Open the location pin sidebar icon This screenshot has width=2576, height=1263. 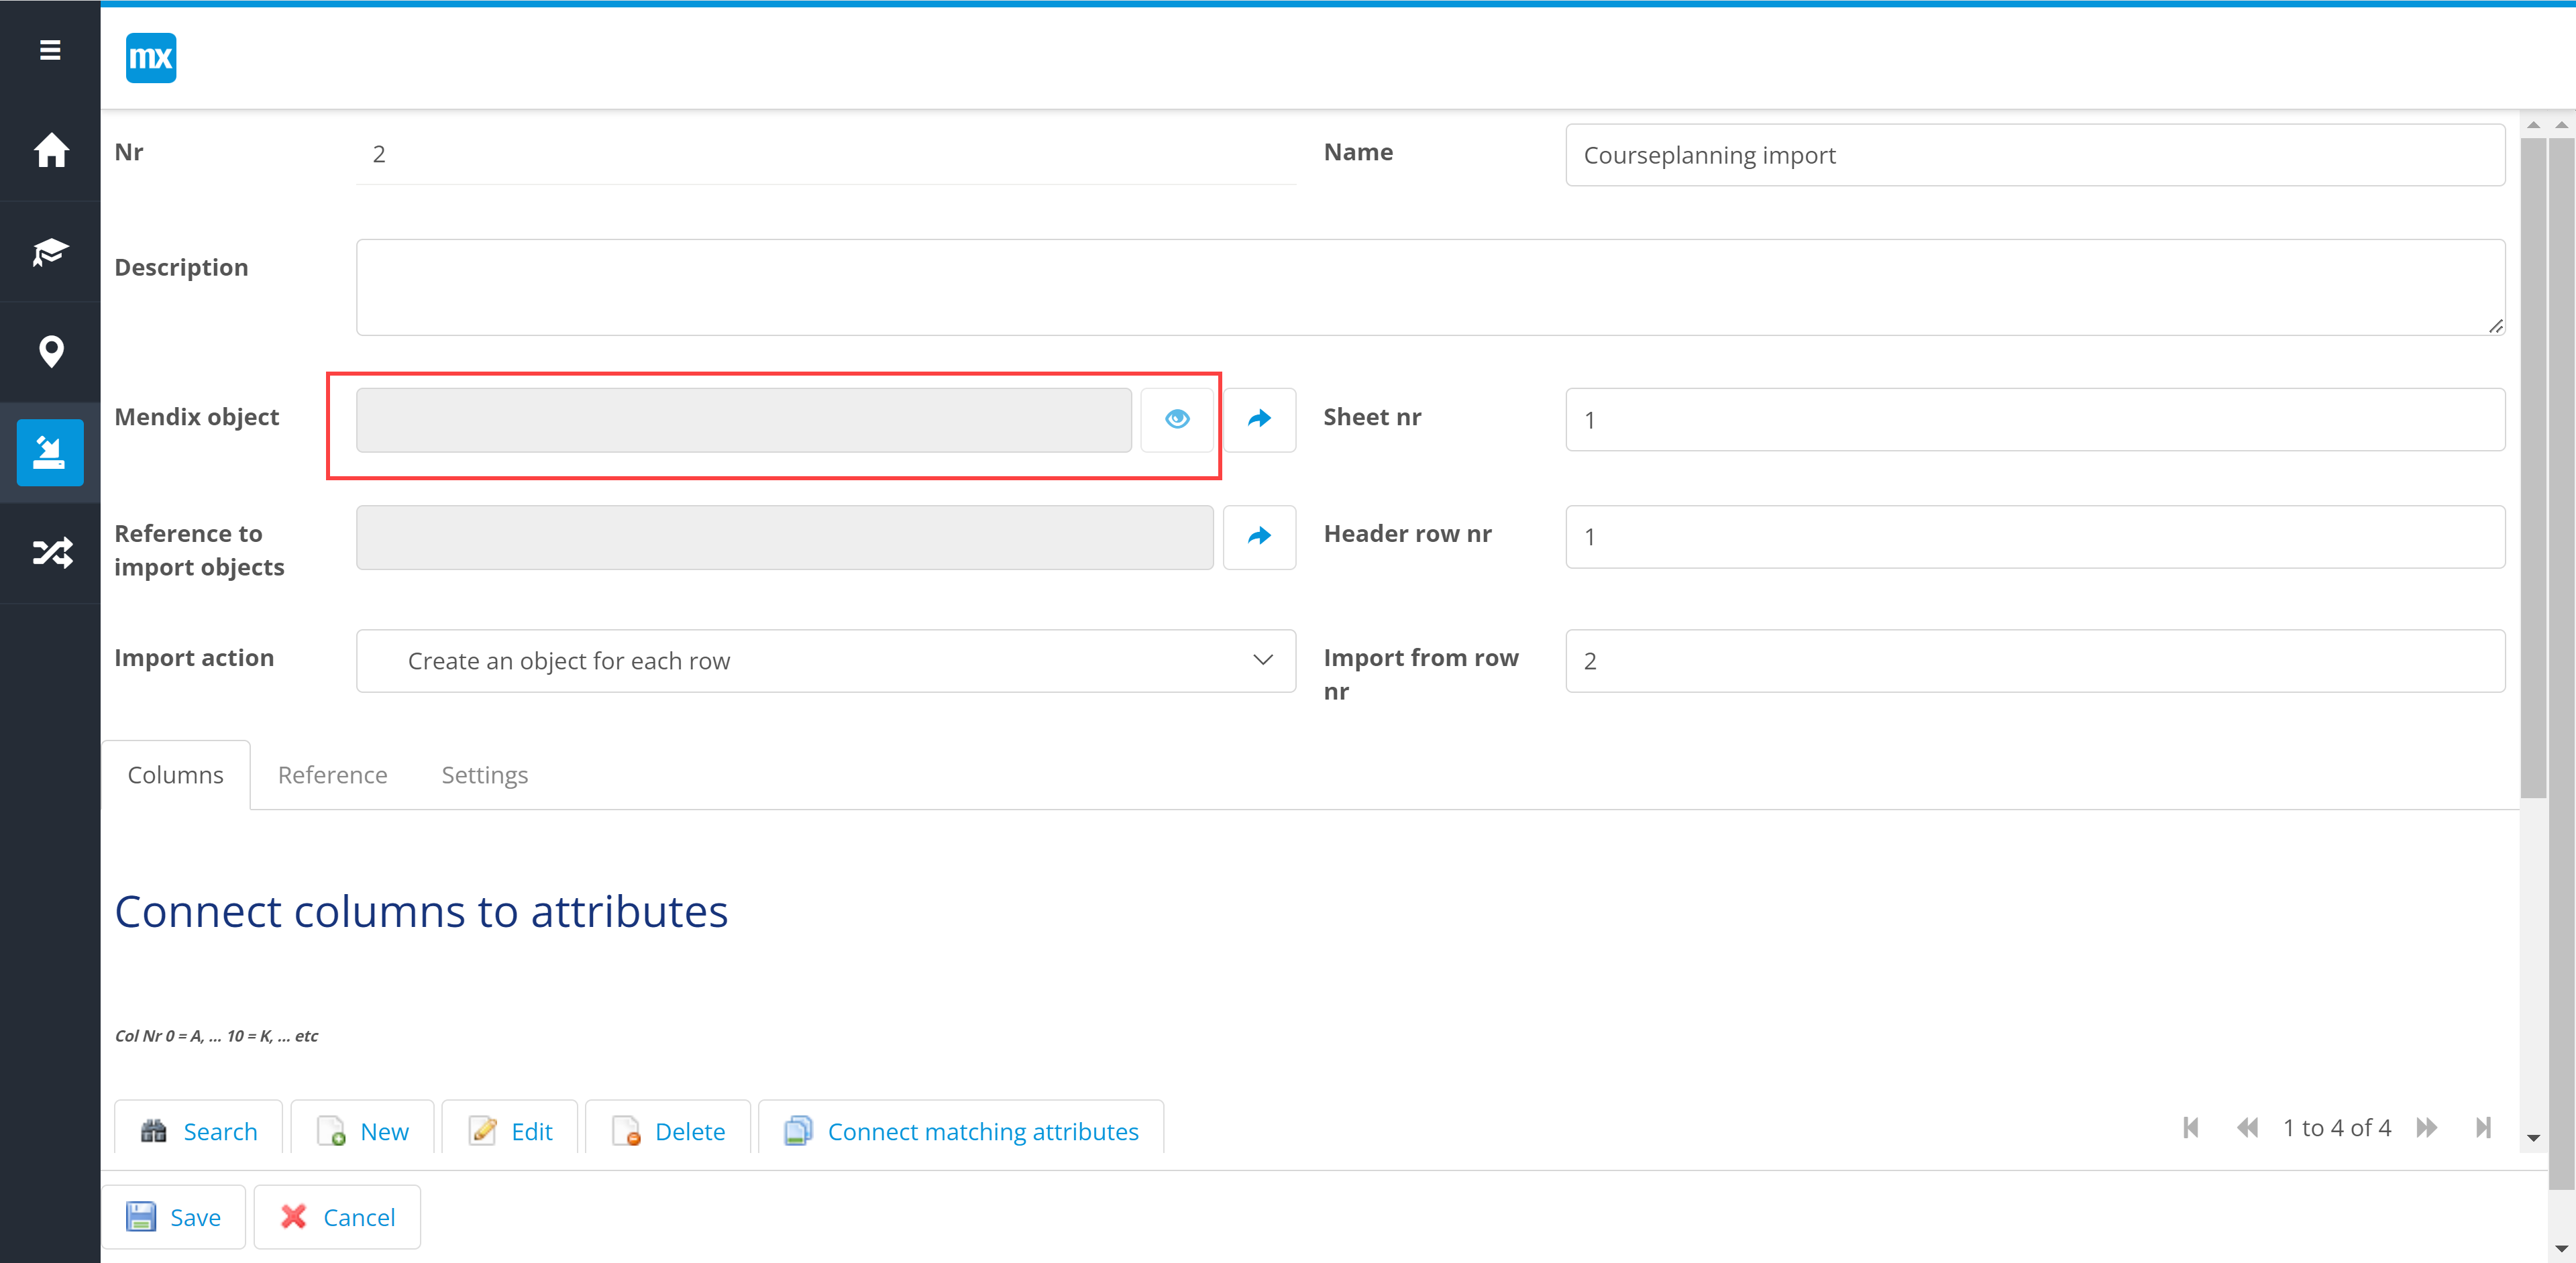(50, 352)
